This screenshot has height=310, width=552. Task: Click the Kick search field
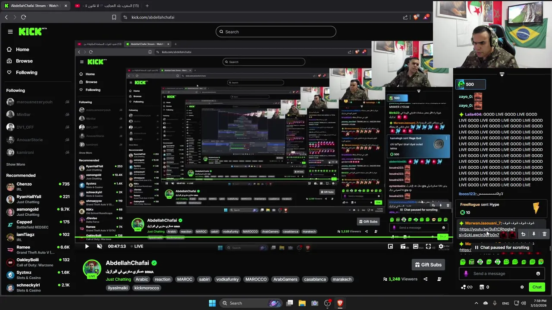[x=276, y=31]
